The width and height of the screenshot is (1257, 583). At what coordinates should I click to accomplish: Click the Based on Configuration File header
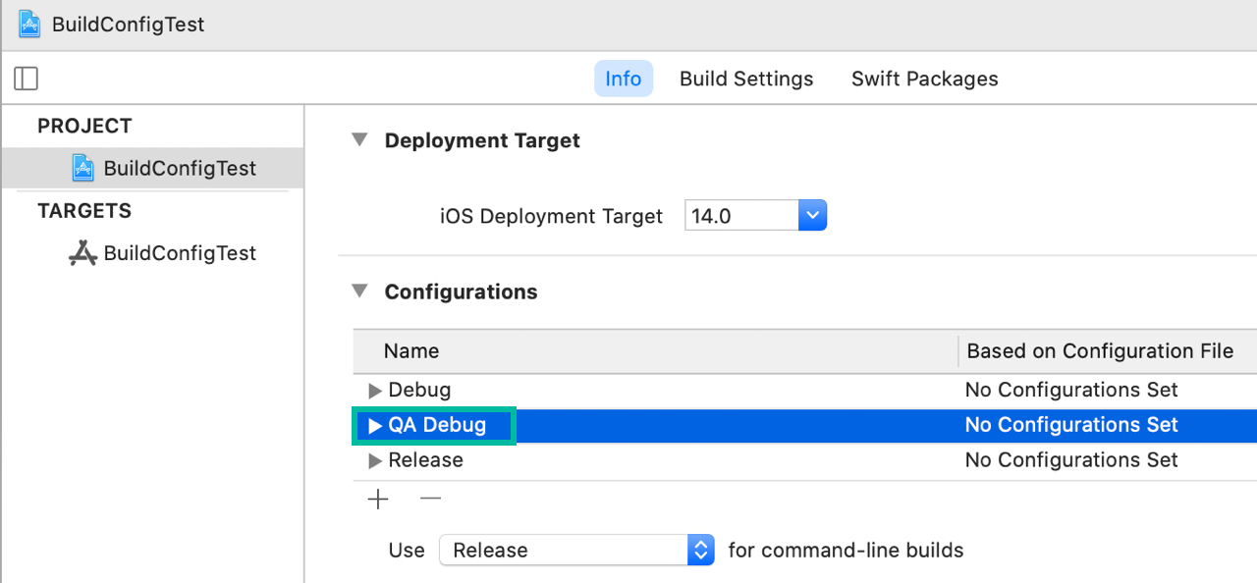1100,351
